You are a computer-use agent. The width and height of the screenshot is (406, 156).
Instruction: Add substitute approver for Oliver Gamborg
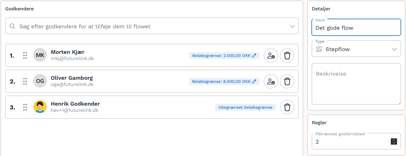(271, 81)
